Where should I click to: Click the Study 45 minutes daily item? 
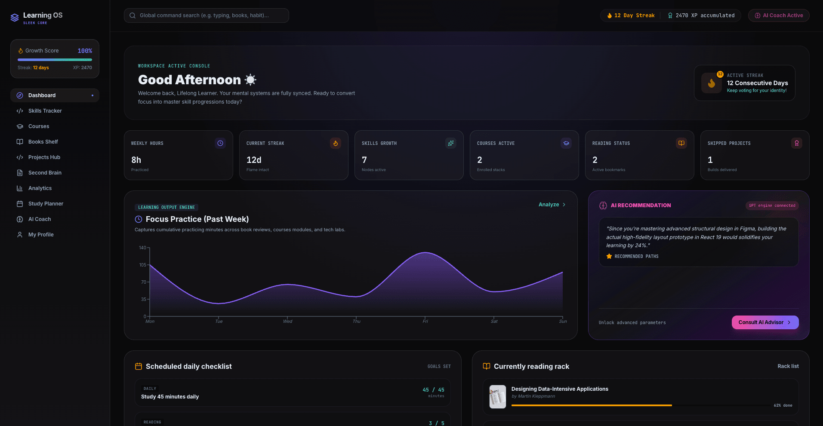click(293, 392)
